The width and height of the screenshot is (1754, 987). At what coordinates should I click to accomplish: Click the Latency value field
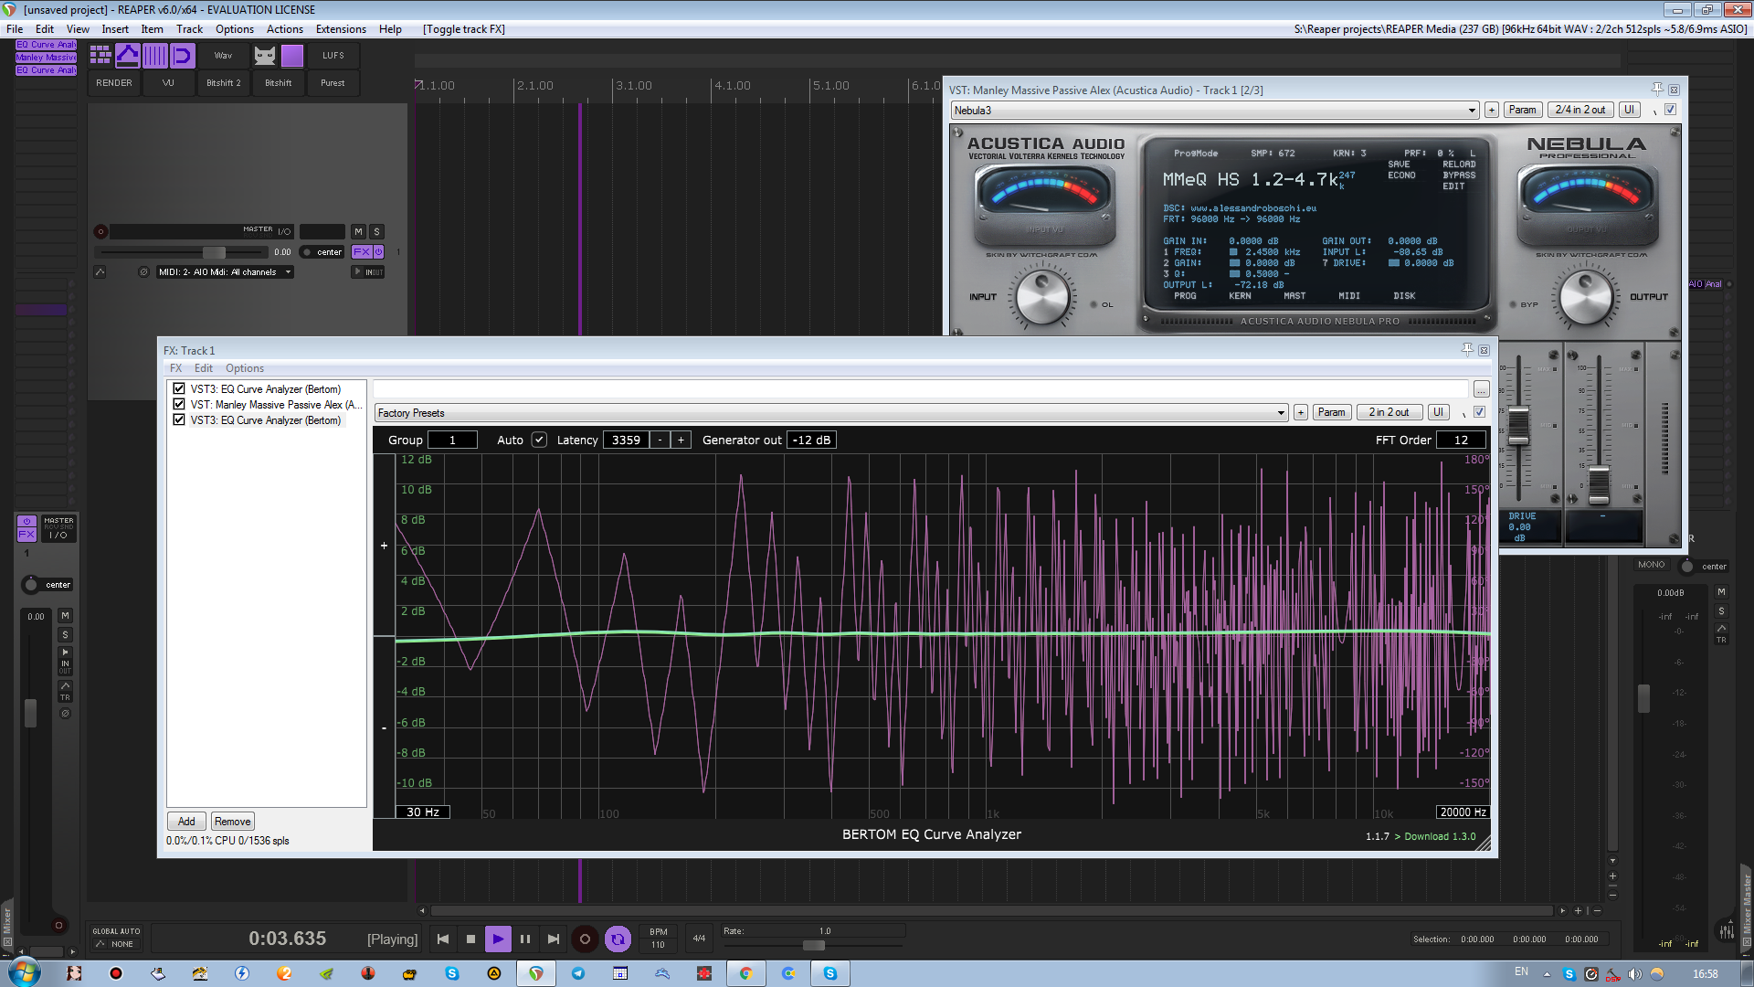(626, 440)
